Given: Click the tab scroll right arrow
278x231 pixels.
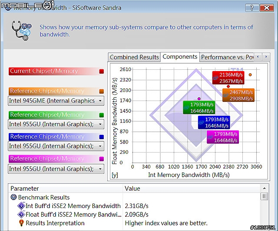Looking at the screenshot, I should point(266,57).
